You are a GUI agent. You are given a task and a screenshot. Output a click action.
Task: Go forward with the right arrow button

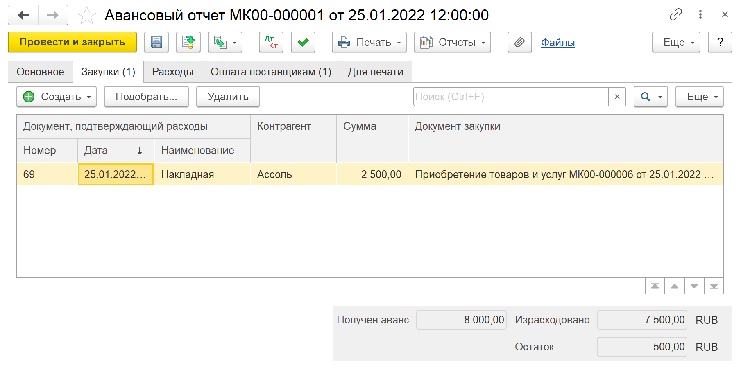tap(53, 15)
